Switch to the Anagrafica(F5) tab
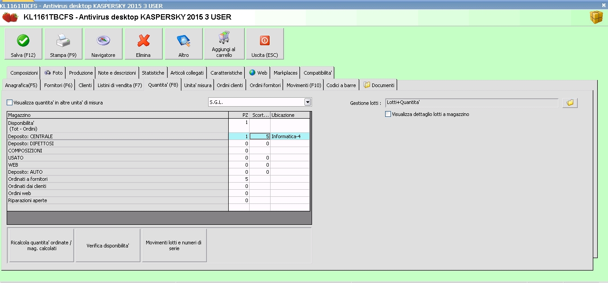 pos(21,85)
